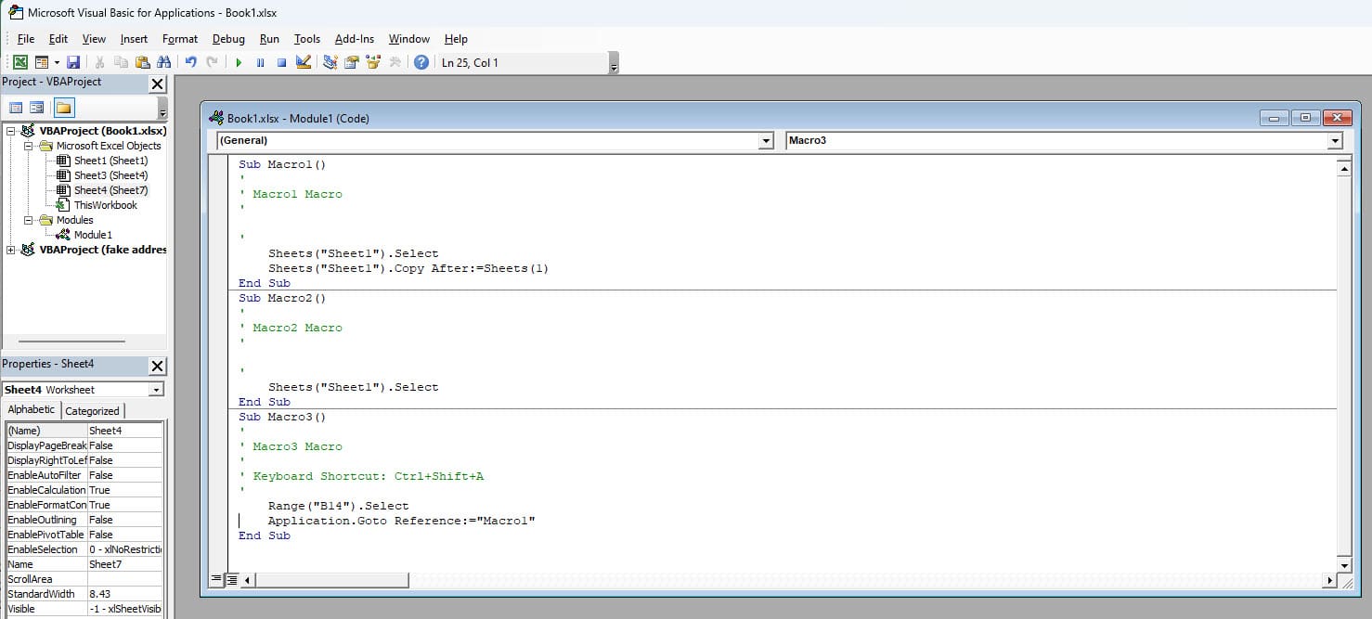Image resolution: width=1372 pixels, height=619 pixels.
Task: Open the Edit menu
Action: tap(58, 39)
